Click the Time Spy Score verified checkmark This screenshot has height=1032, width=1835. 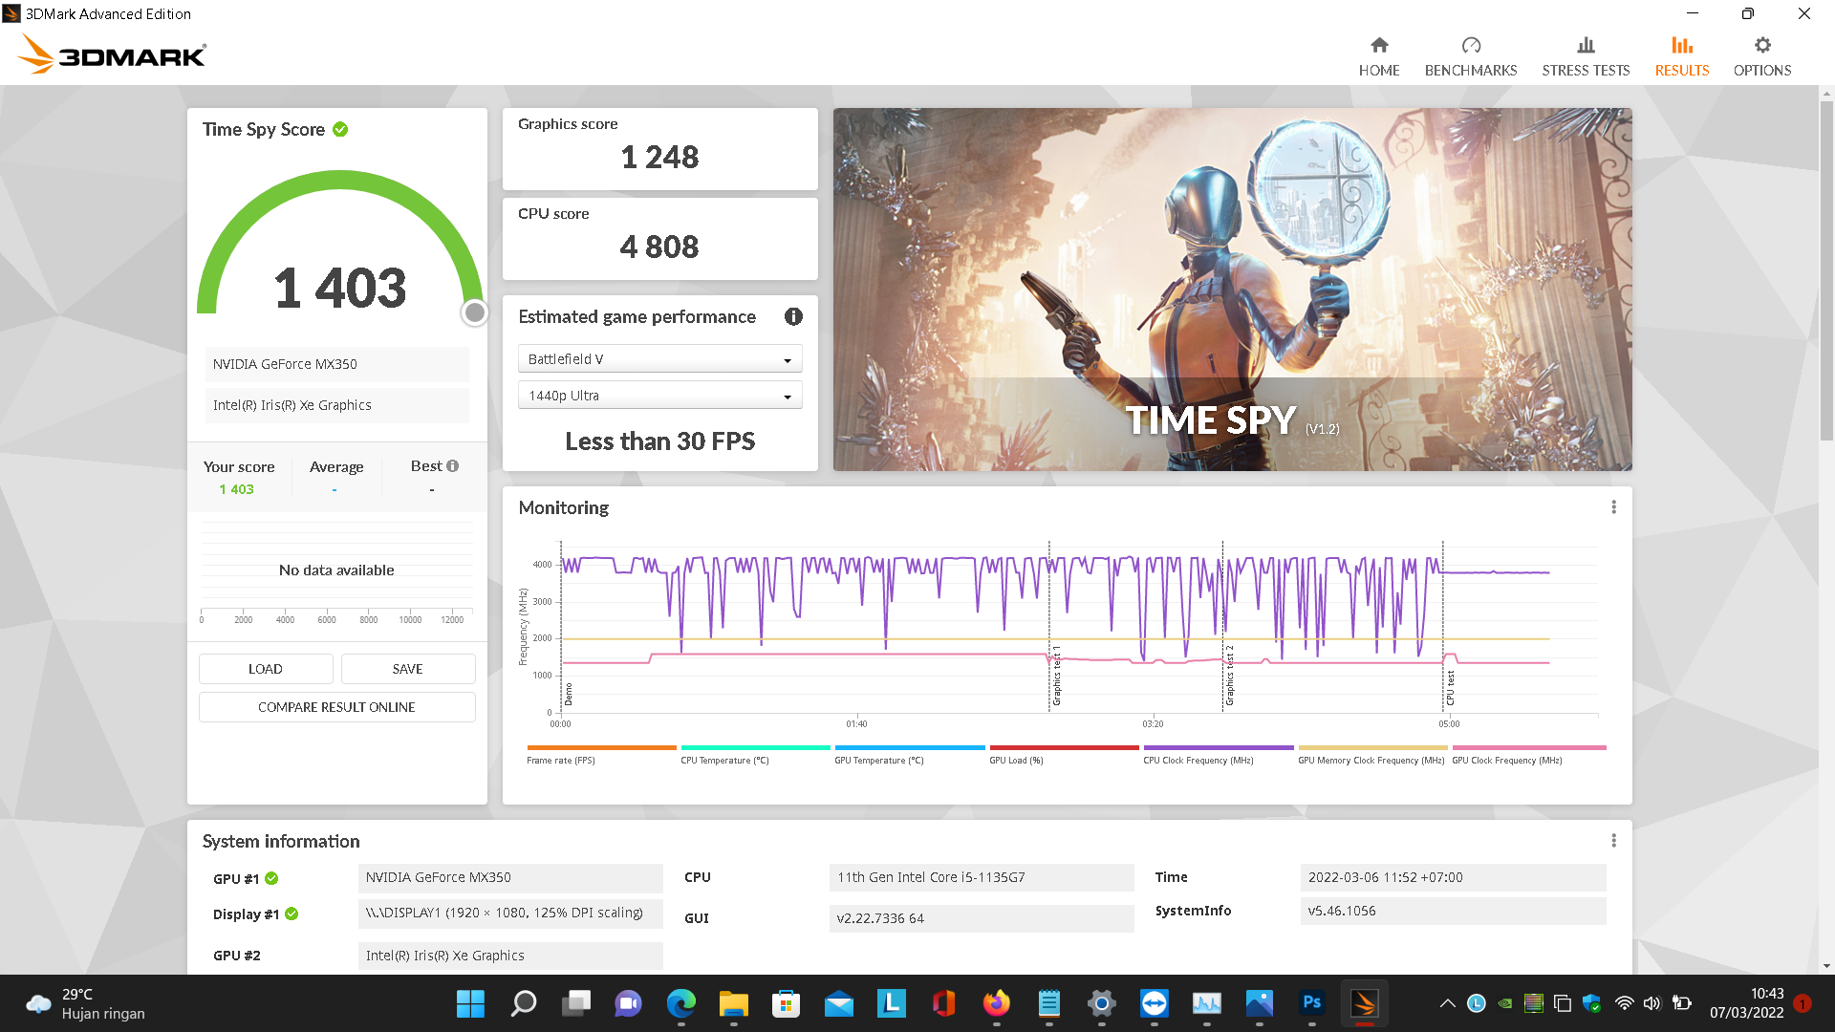click(x=340, y=129)
